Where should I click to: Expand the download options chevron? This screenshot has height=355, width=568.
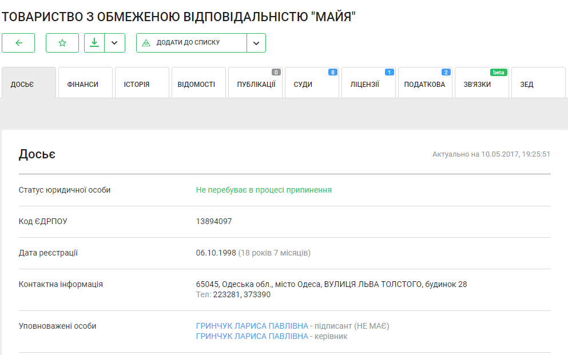[x=115, y=43]
